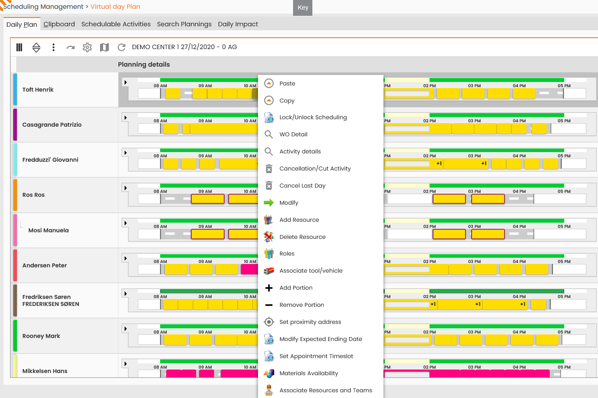Click the green Modify arrow icon

click(269, 203)
